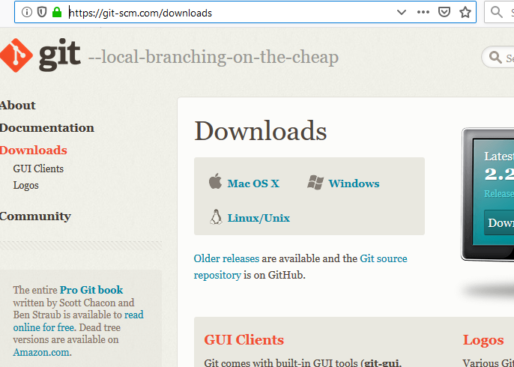Open the Community sidebar item
Screen dimensions: 514x367
[35, 216]
